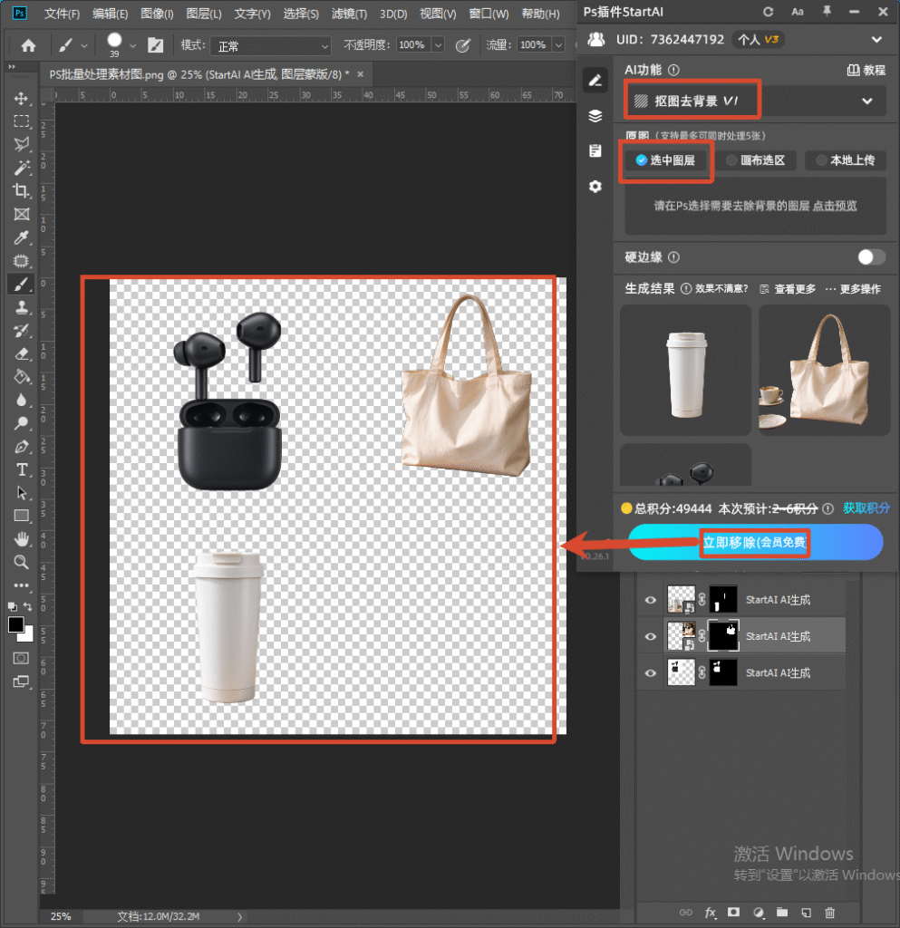
Task: Open the 获取积分 link
Action: point(866,508)
